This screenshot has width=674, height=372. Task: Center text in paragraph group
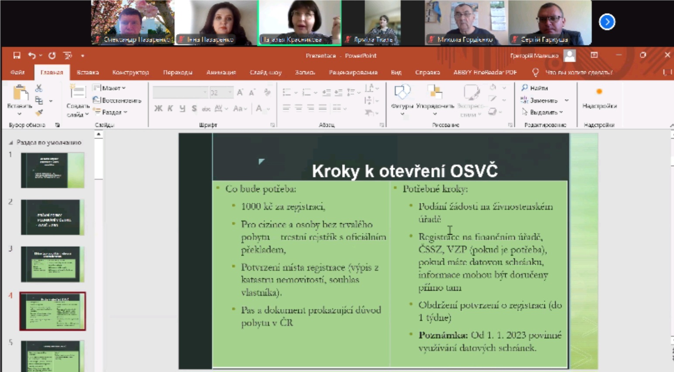coord(299,108)
